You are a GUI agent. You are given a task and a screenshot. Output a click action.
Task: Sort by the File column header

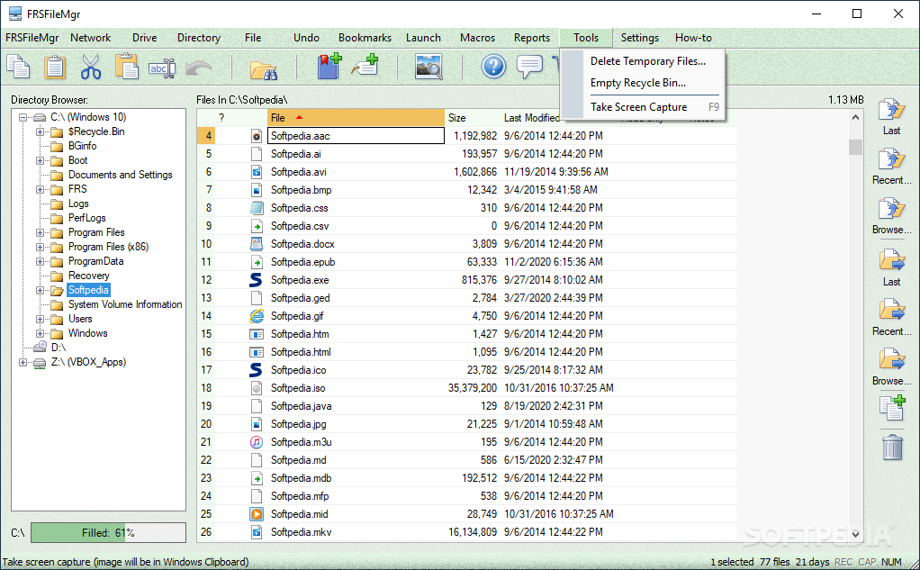click(x=356, y=117)
